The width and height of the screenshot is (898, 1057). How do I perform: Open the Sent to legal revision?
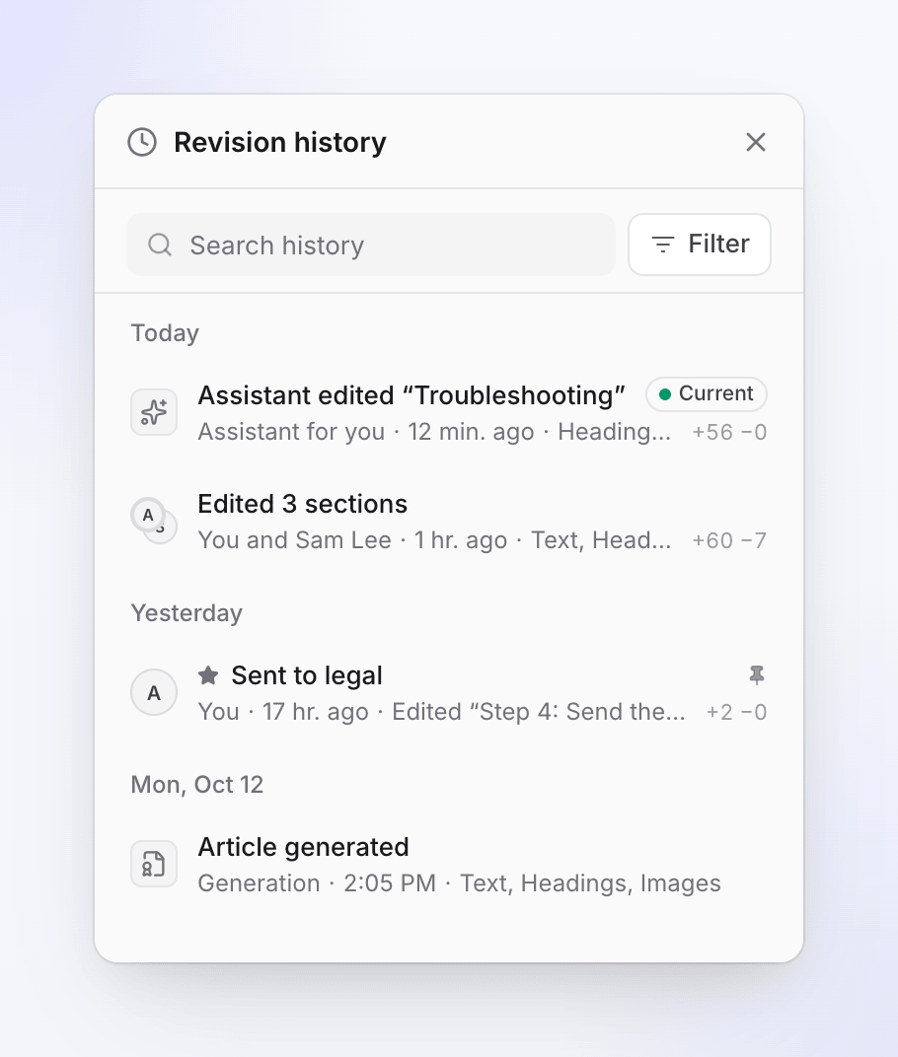449,692
